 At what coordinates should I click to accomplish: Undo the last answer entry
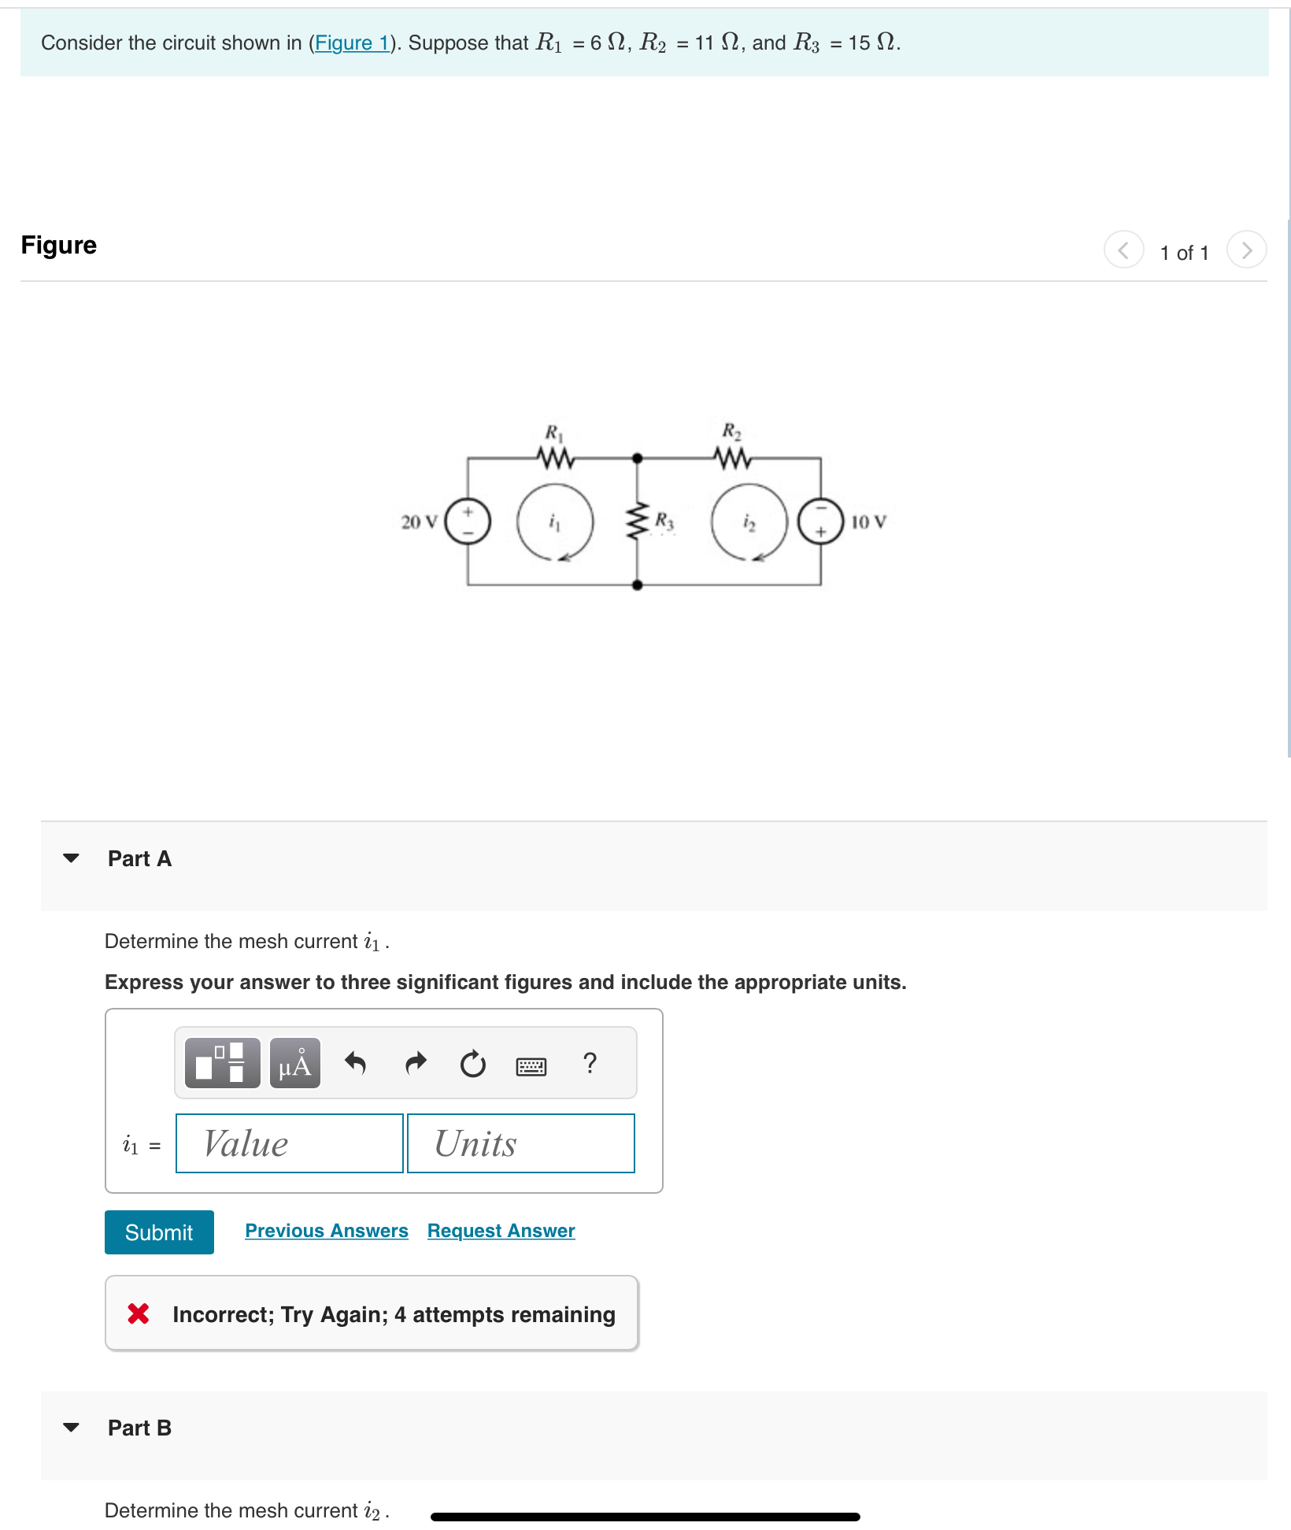coord(356,1064)
